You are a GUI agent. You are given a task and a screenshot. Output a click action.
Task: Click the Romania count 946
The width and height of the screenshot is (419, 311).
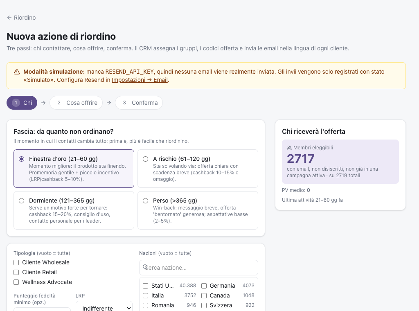pyautogui.click(x=191, y=305)
